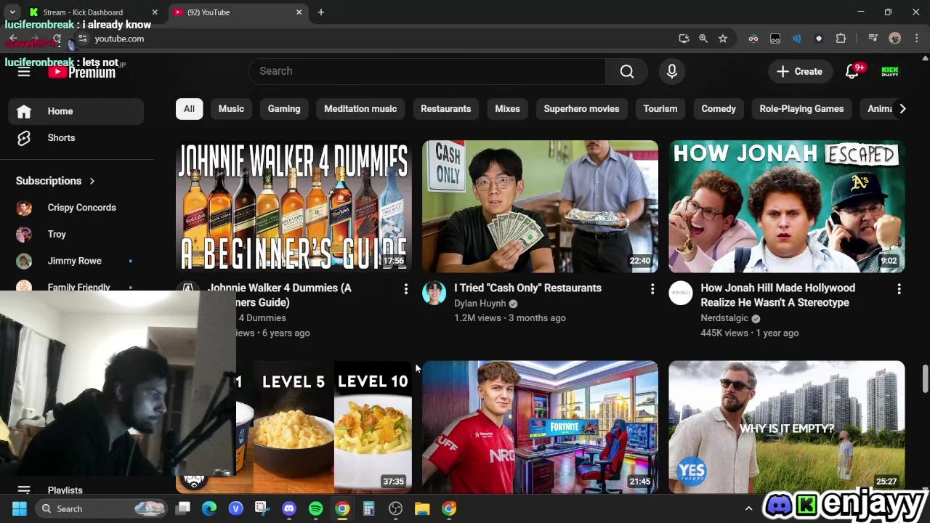Viewport: 930px width, 523px height.
Task: Click the Create button
Action: point(799,71)
